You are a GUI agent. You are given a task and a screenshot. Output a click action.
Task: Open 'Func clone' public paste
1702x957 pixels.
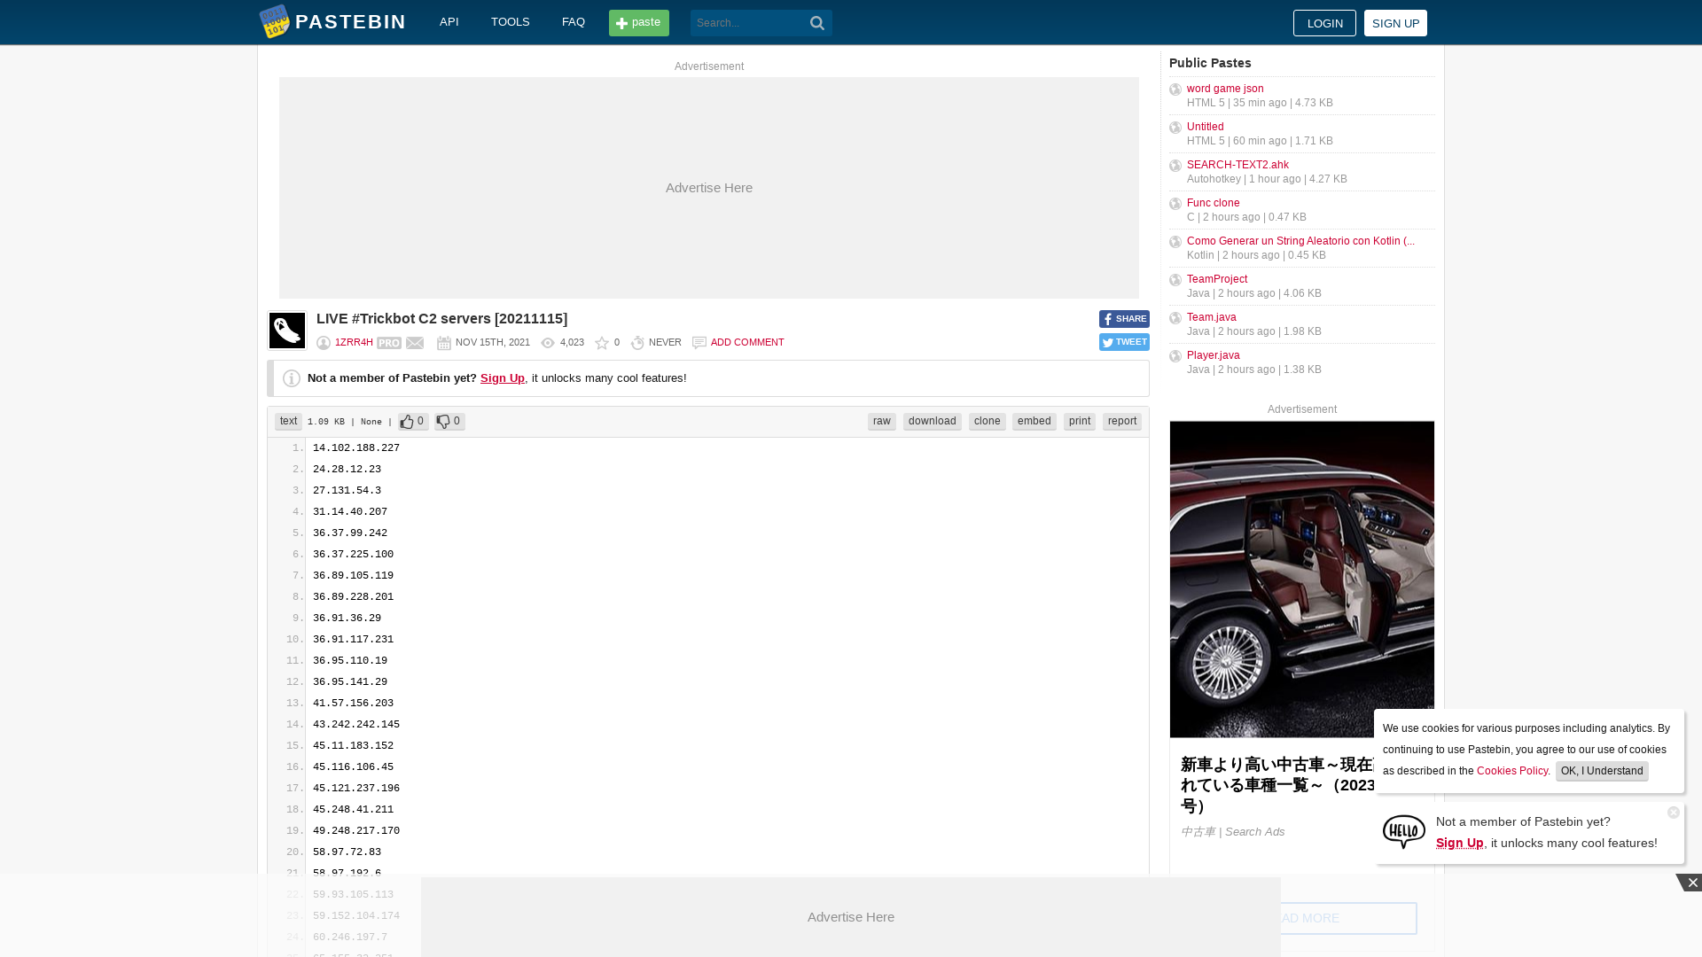pyautogui.click(x=1214, y=203)
